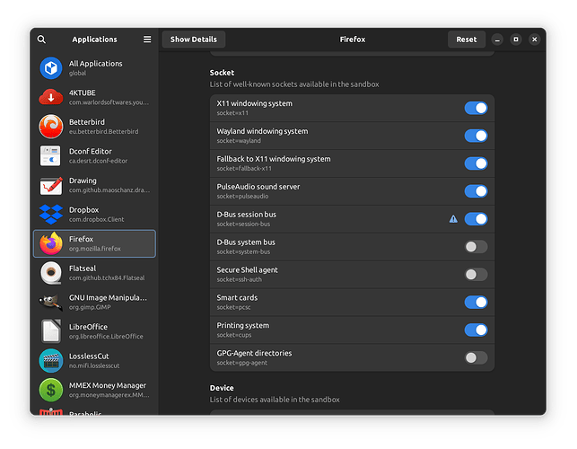Viewport: 577px width, 449px height.
Task: Click the socket=ssh-auth label text
Action: tap(240, 279)
